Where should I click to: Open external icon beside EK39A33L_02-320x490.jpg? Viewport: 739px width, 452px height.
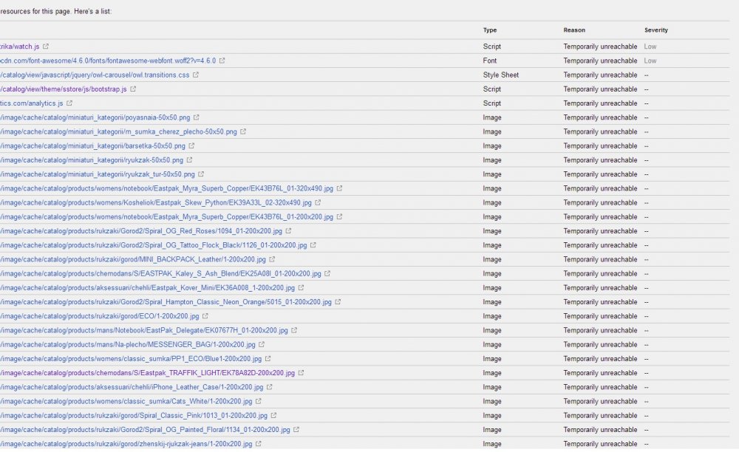(x=318, y=202)
